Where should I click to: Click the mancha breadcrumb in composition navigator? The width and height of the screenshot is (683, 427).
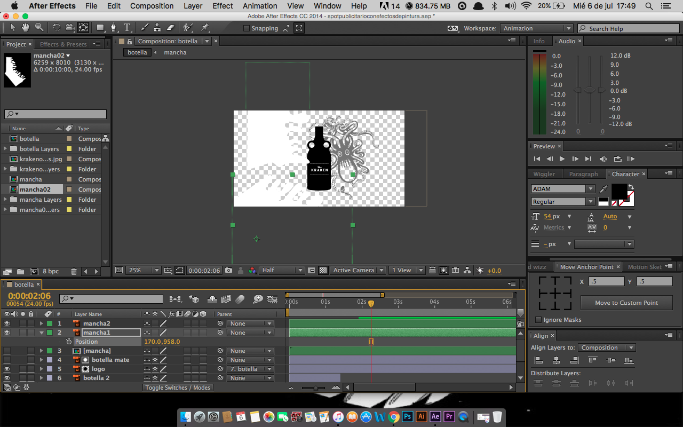(x=175, y=52)
